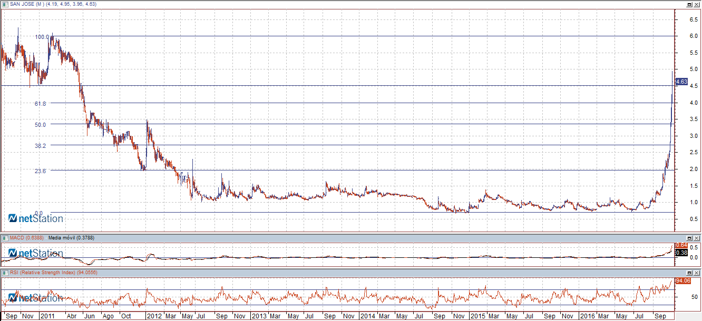Click the 0.38 moving average value tag
The image size is (702, 321).
[681, 253]
